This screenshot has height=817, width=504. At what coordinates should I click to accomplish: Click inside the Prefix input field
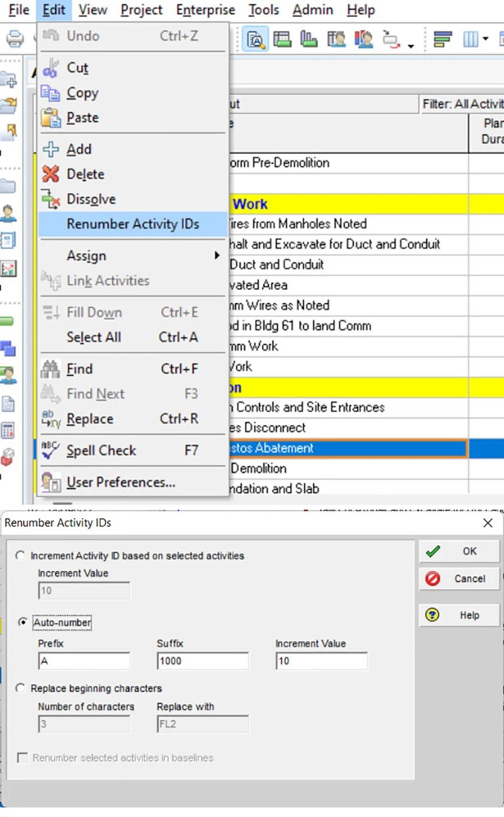83,661
